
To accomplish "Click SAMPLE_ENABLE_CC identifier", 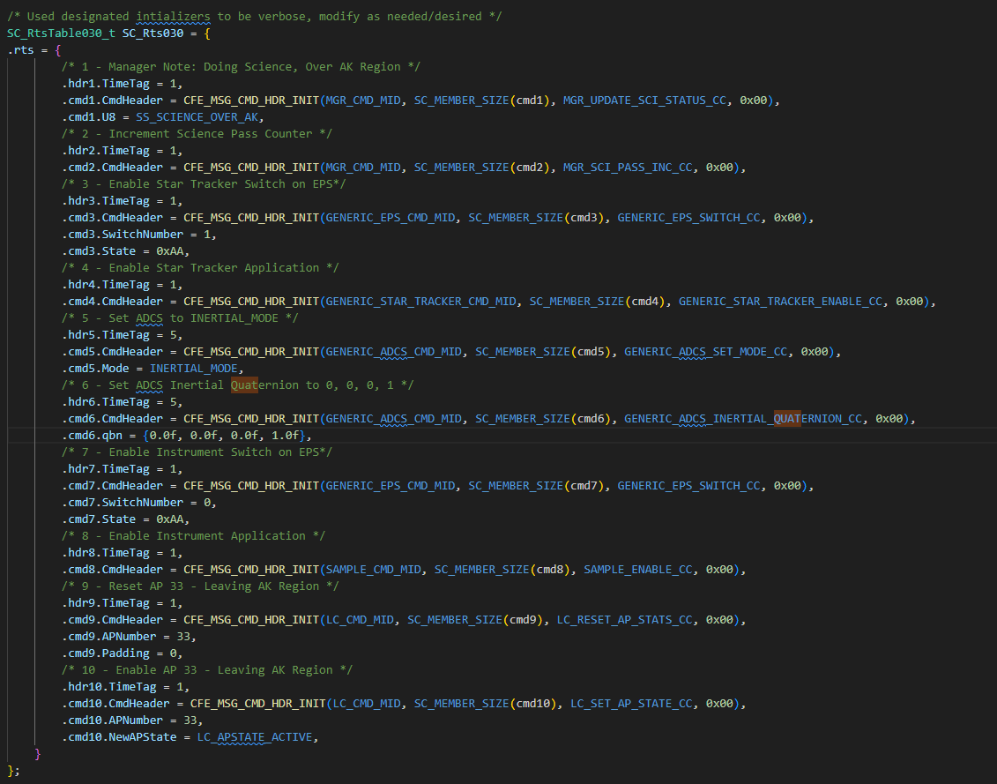I will pos(637,570).
